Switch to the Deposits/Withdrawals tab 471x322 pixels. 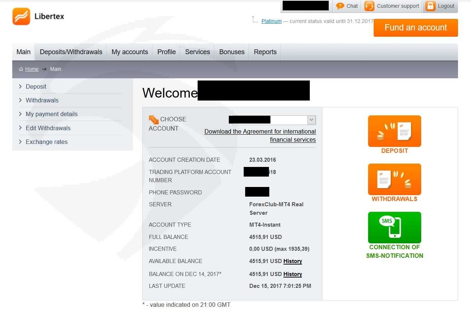71,52
